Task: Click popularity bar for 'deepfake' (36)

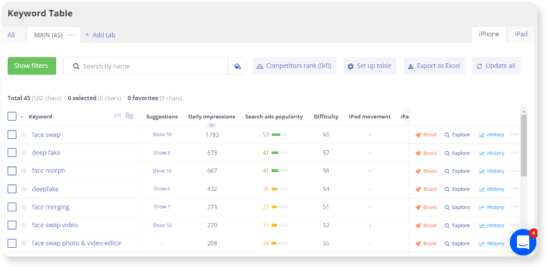Action: (x=279, y=189)
